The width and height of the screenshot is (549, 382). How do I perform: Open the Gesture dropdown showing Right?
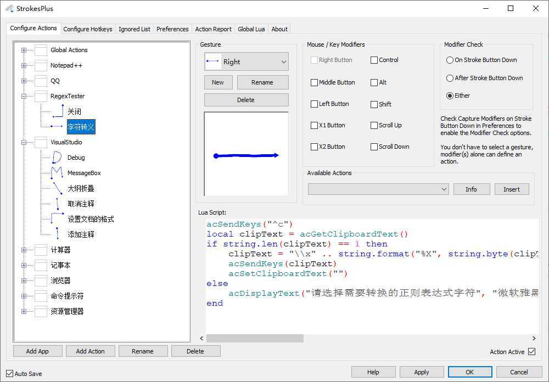pyautogui.click(x=247, y=62)
